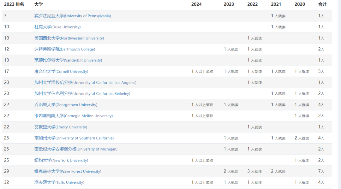This screenshot has width=341, height=189.
Task: Select Wake Forest's total '7人' cell
Action: [x=321, y=171]
